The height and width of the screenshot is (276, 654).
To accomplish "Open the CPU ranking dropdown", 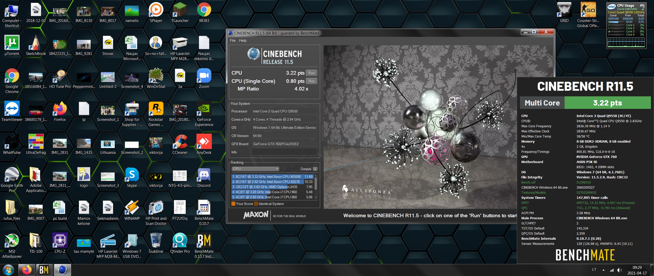I will coord(255,169).
